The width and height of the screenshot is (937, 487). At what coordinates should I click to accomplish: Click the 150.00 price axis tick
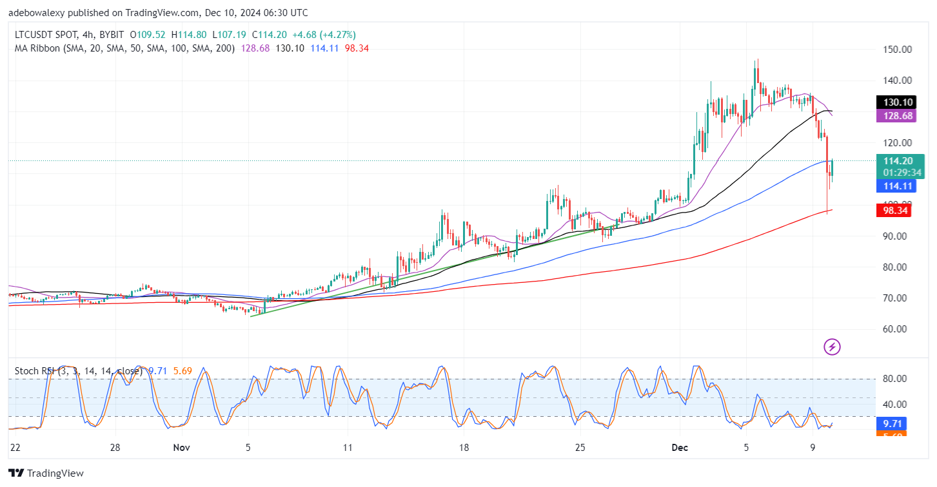pyautogui.click(x=896, y=50)
